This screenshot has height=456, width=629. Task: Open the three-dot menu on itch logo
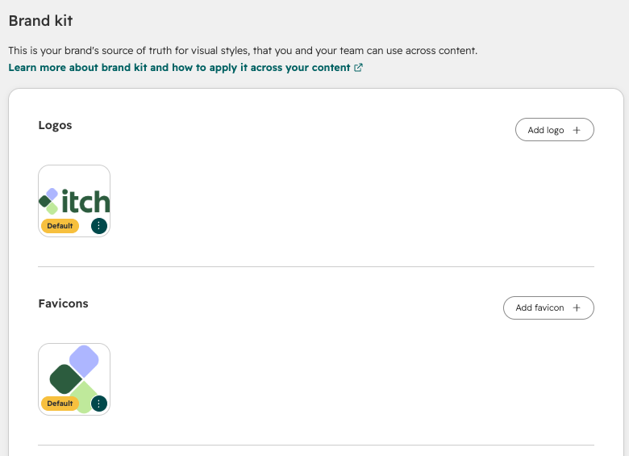(99, 226)
